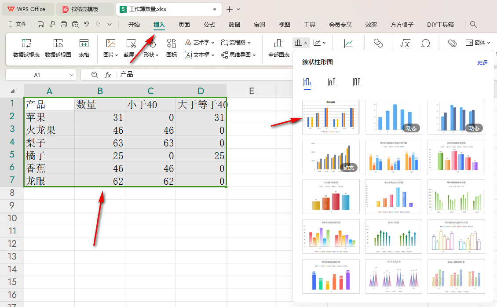Choose the purple mountain peak chart template
The height and width of the screenshot is (307, 497).
(x=394, y=277)
